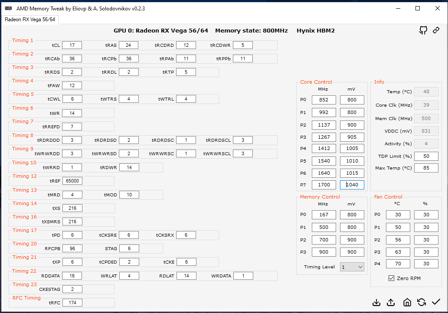This screenshot has width=448, height=313.
Task: Click the tCPDED input field
Action: pos(129,262)
